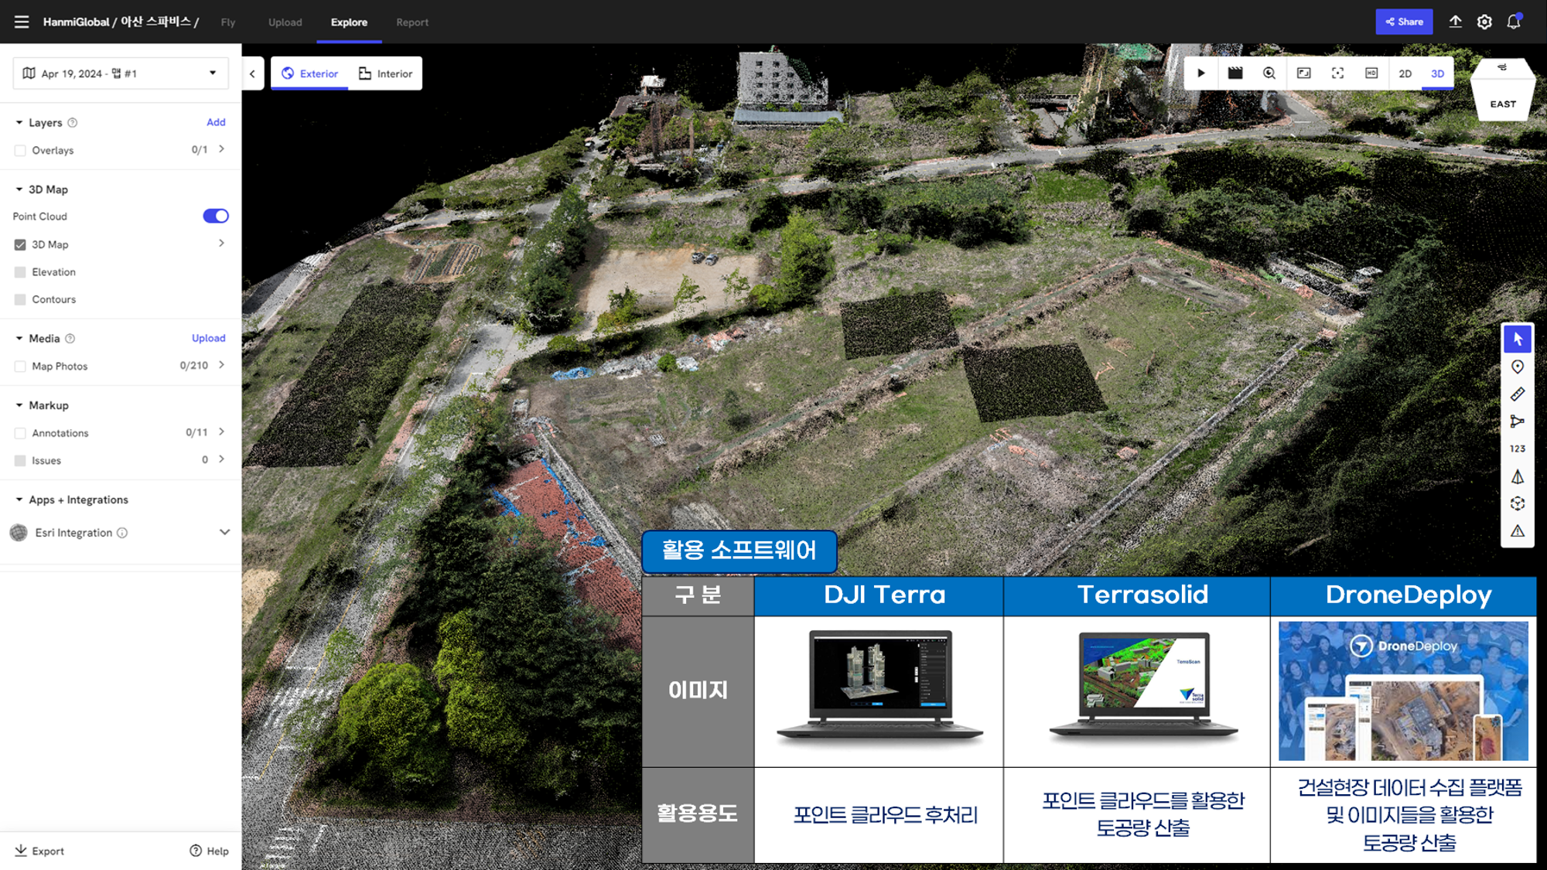Open the Help link
This screenshot has width=1547, height=870.
(210, 851)
